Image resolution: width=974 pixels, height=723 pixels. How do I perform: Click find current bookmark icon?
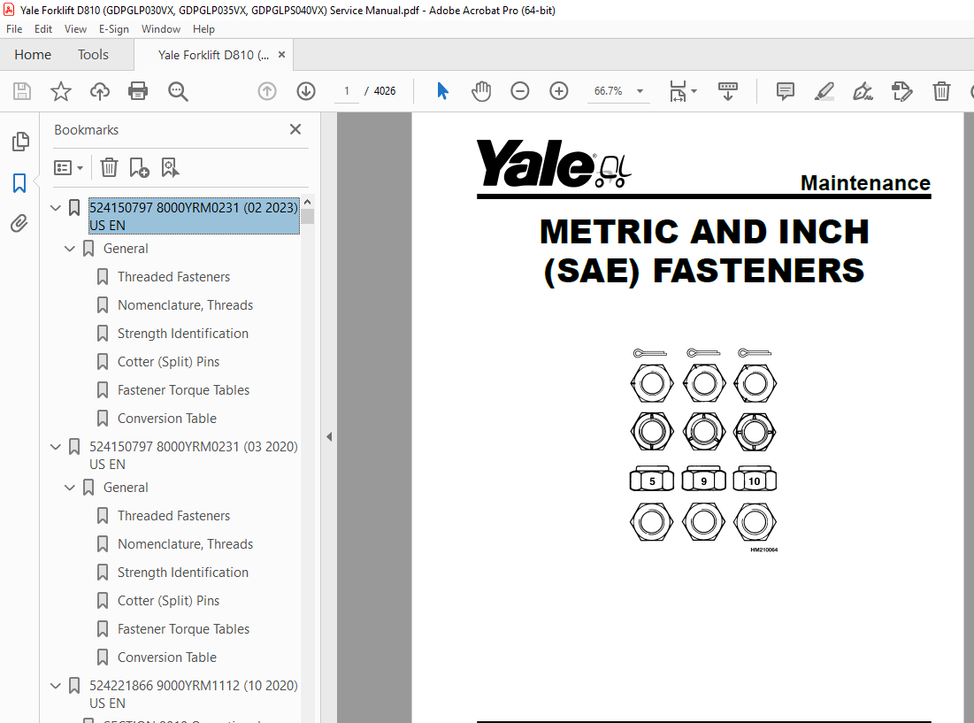170,168
